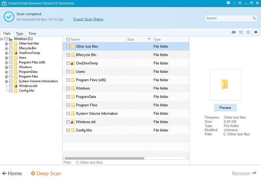Check OneDriveTemp row checkbox in list
The height and width of the screenshot is (182, 261).
coord(68,63)
